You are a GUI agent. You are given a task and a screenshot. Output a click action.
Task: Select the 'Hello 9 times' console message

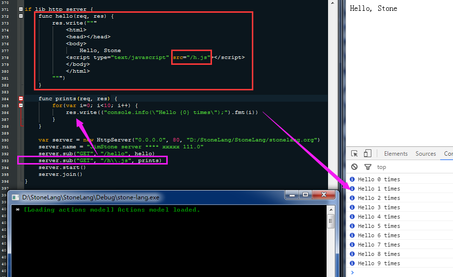[x=379, y=263]
